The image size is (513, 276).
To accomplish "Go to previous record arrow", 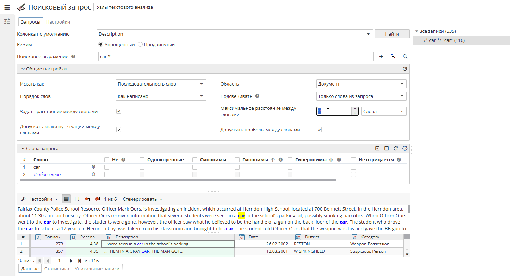I will coord(48,261).
